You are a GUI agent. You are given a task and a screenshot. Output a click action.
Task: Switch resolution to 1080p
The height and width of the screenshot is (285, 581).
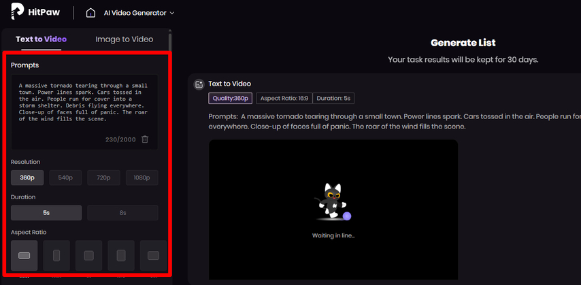pos(142,178)
